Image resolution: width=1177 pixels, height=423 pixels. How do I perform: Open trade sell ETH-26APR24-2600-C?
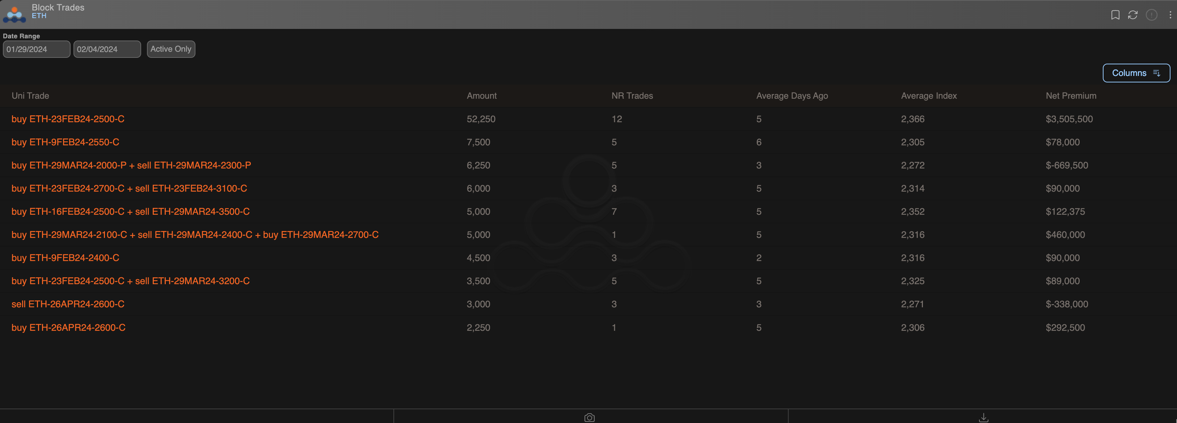point(68,304)
